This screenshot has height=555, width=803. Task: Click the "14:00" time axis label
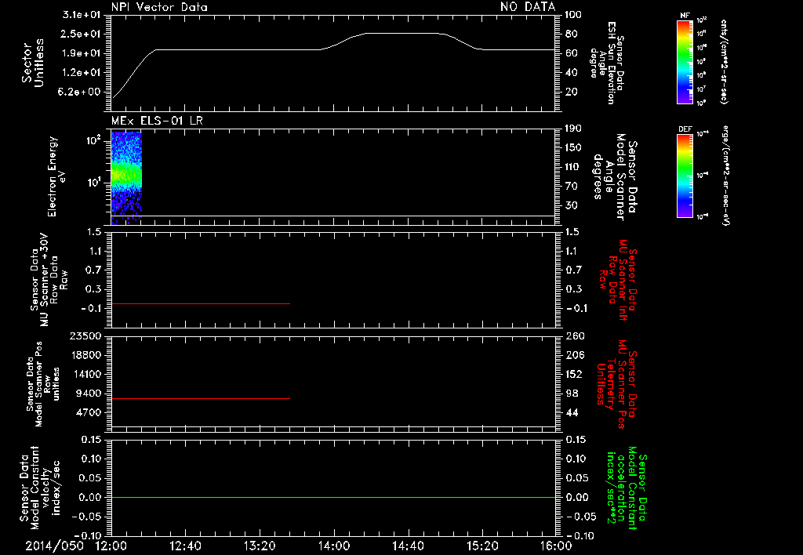coord(334,546)
